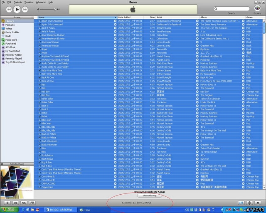Viewport: 266px width, 213px height.
Task: Click the arrow beside album Under the Pink
Action: pos(243,102)
